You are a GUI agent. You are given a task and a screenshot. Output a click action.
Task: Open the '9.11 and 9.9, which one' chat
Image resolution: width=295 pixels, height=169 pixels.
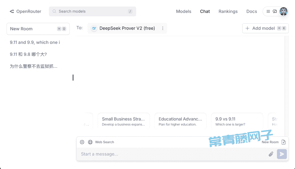[35, 42]
